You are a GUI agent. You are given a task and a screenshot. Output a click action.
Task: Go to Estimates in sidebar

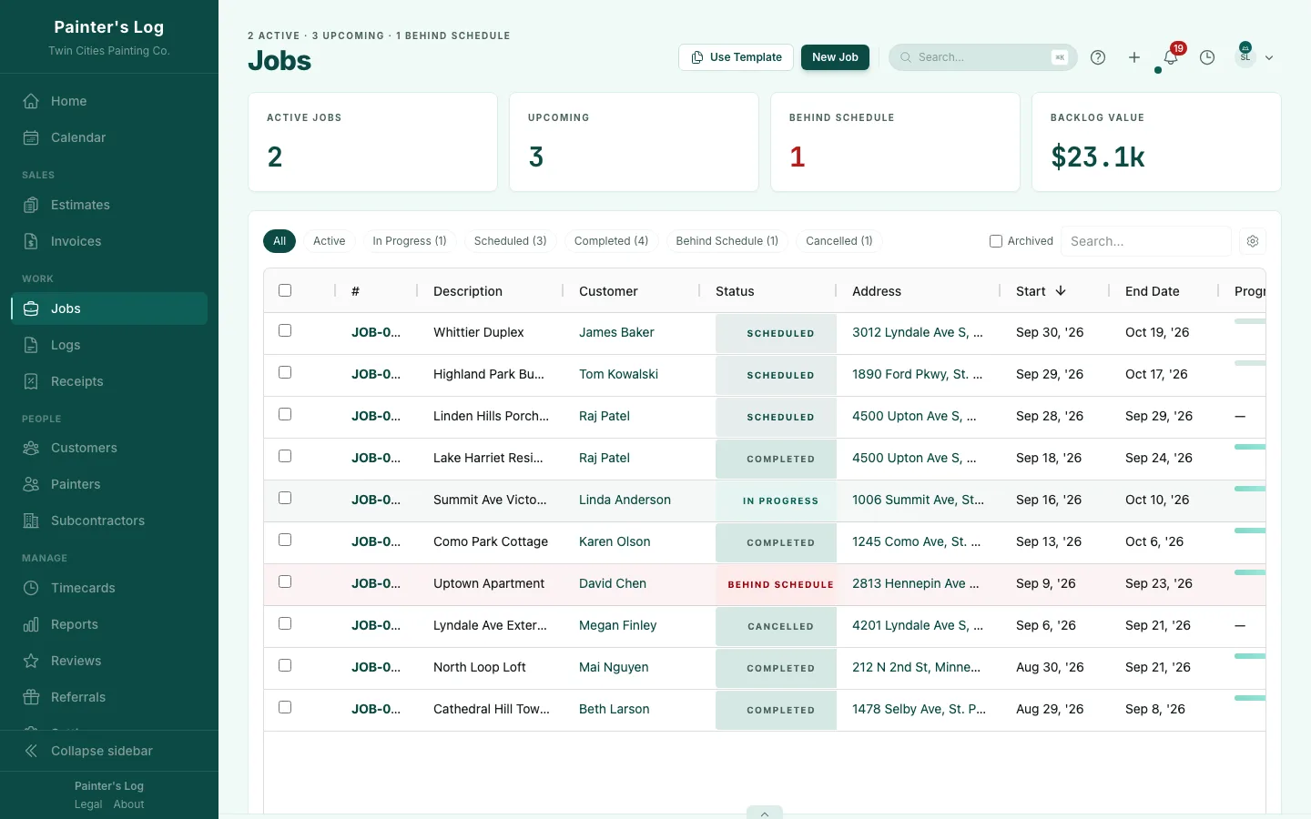109,205
